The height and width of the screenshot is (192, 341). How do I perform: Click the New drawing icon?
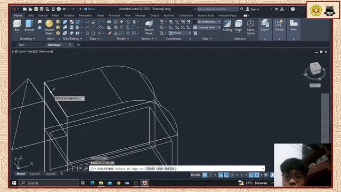tap(25, 9)
